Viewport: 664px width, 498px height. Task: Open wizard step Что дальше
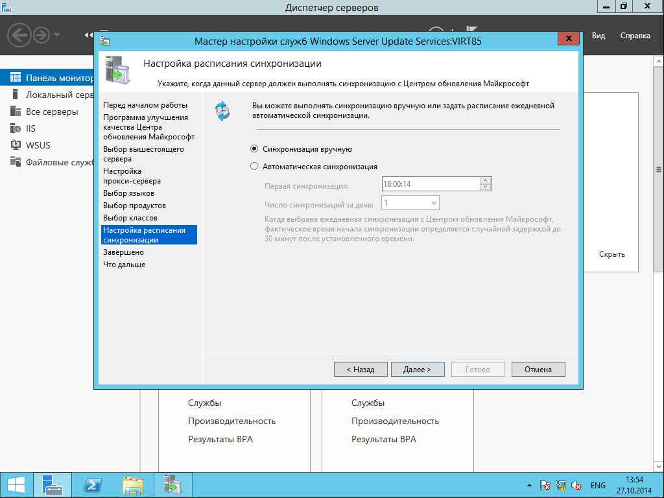(x=124, y=265)
